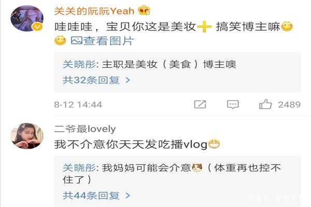Tap the orange verified badge on first avatar
Viewport: 311px width, 207px height.
click(37, 26)
